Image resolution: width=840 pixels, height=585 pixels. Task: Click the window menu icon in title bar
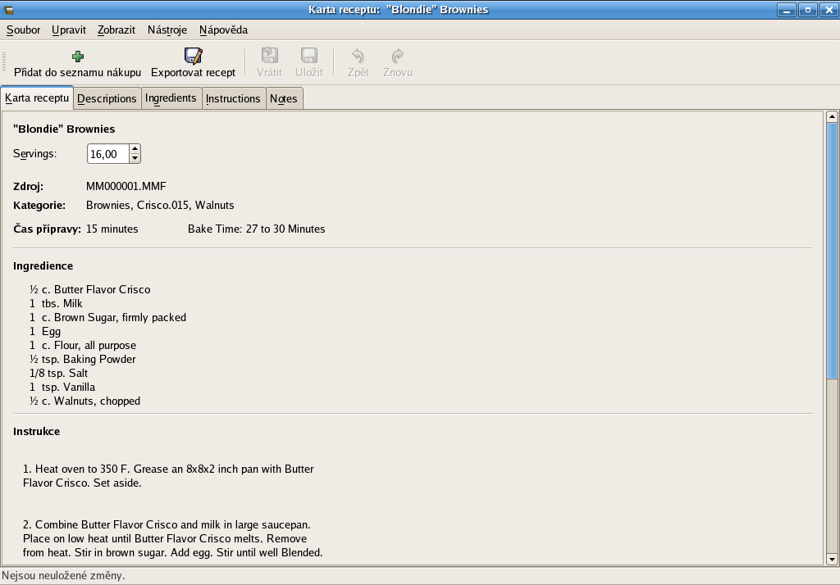(x=9, y=10)
